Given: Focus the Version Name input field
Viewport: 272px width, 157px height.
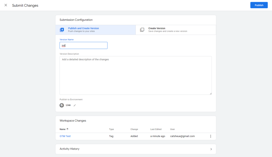Looking at the screenshot, I should 83,45.
